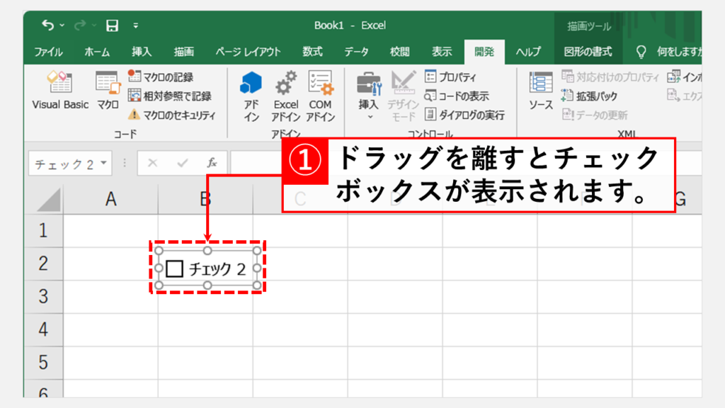Click the プロパティ button
725x408 pixels.
450,77
